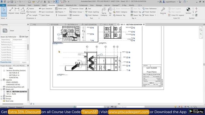
Task: Expand the Tag panel dropdown
Action: 134,18
